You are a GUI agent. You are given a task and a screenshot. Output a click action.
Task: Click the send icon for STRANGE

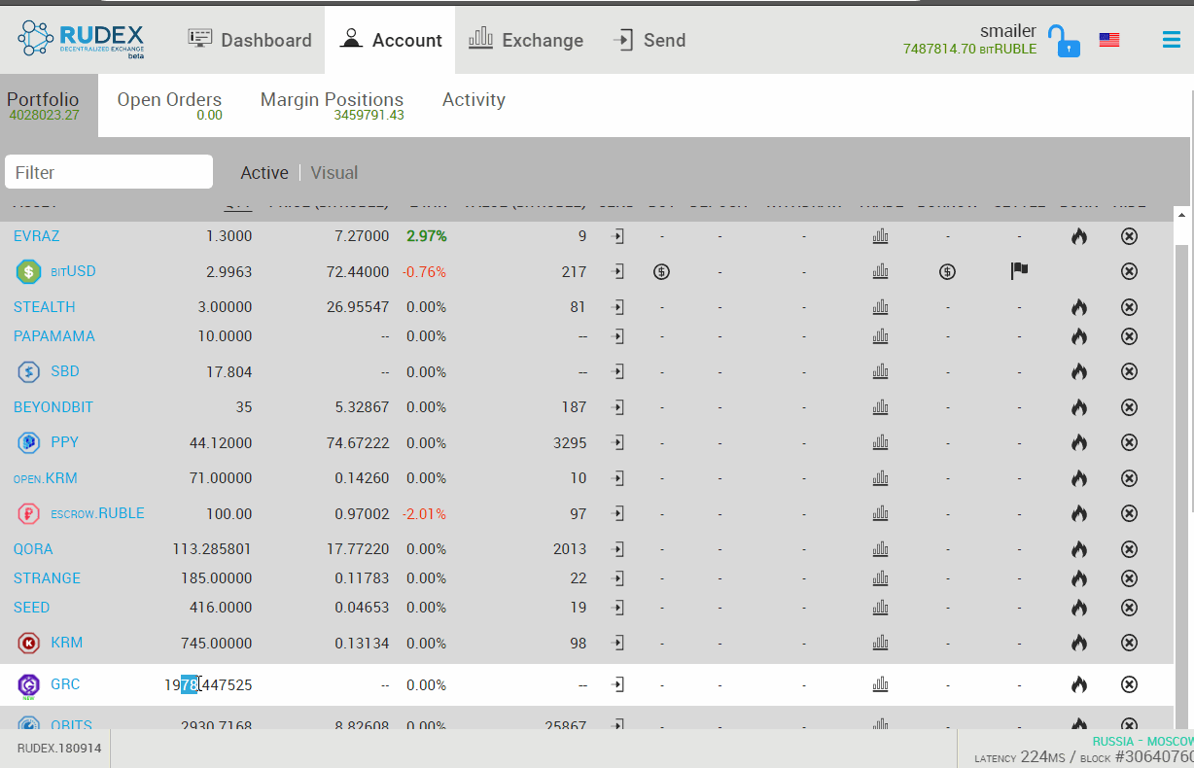click(617, 578)
